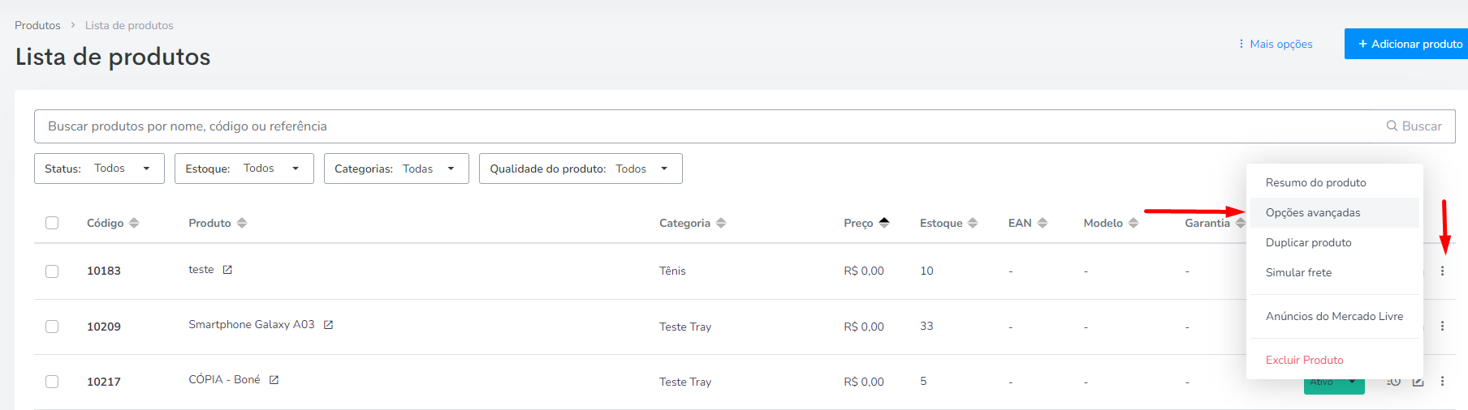The image size is (1468, 410).
Task: Open kebab menu for CÓPIA - Boné
Action: (x=1442, y=381)
